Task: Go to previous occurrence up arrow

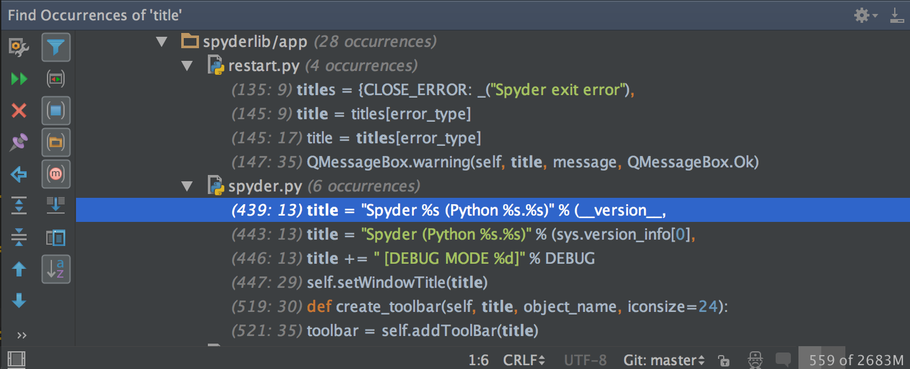Action: pyautogui.click(x=19, y=269)
